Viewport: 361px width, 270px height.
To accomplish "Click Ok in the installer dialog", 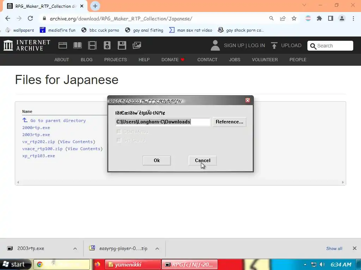I will pos(157,160).
